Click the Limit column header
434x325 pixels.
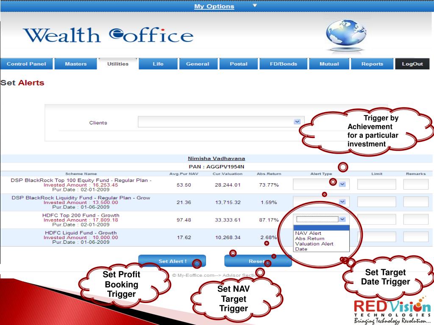[377, 174]
